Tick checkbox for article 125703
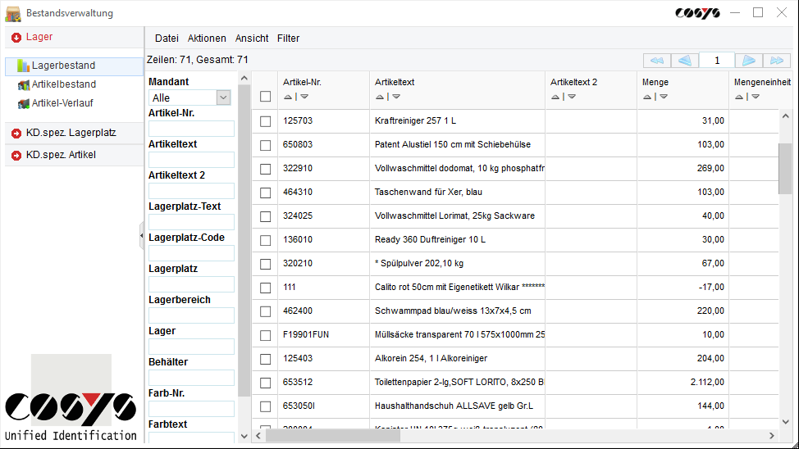 (265, 121)
